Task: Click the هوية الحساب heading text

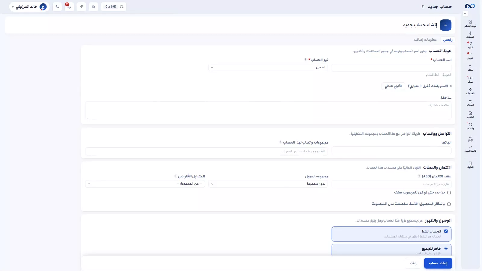Action: click(440, 51)
